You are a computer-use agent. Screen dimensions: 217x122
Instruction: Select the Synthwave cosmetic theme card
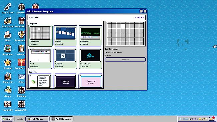(x=65, y=81)
